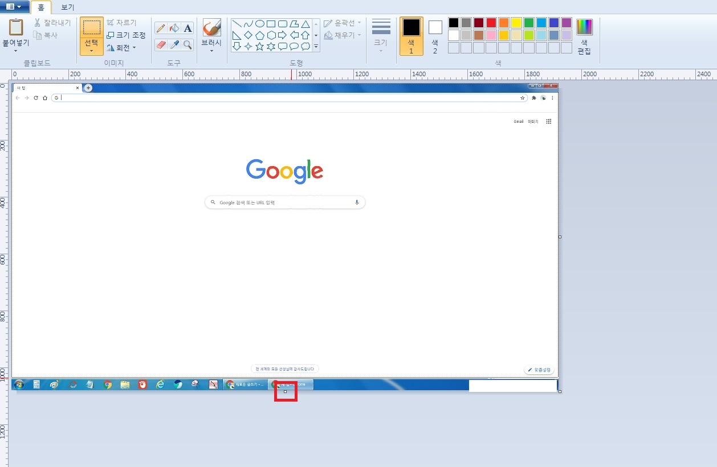The height and width of the screenshot is (467, 717).
Task: Switch to the 보기 ribbon tab
Action: [68, 7]
